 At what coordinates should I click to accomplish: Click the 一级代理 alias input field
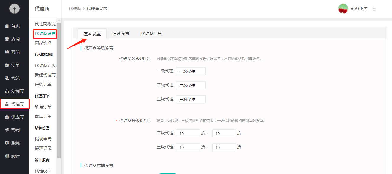(191, 72)
